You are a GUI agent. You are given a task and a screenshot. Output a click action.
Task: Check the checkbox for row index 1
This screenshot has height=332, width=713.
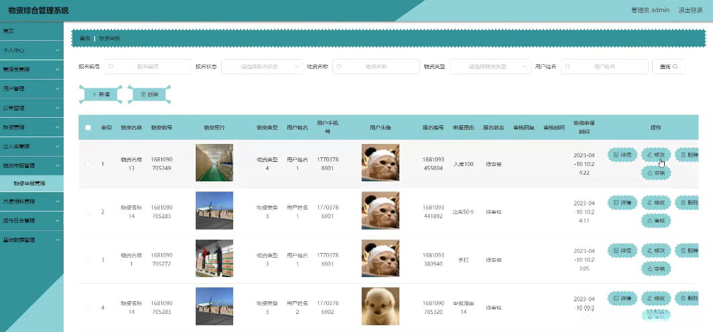tap(88, 164)
